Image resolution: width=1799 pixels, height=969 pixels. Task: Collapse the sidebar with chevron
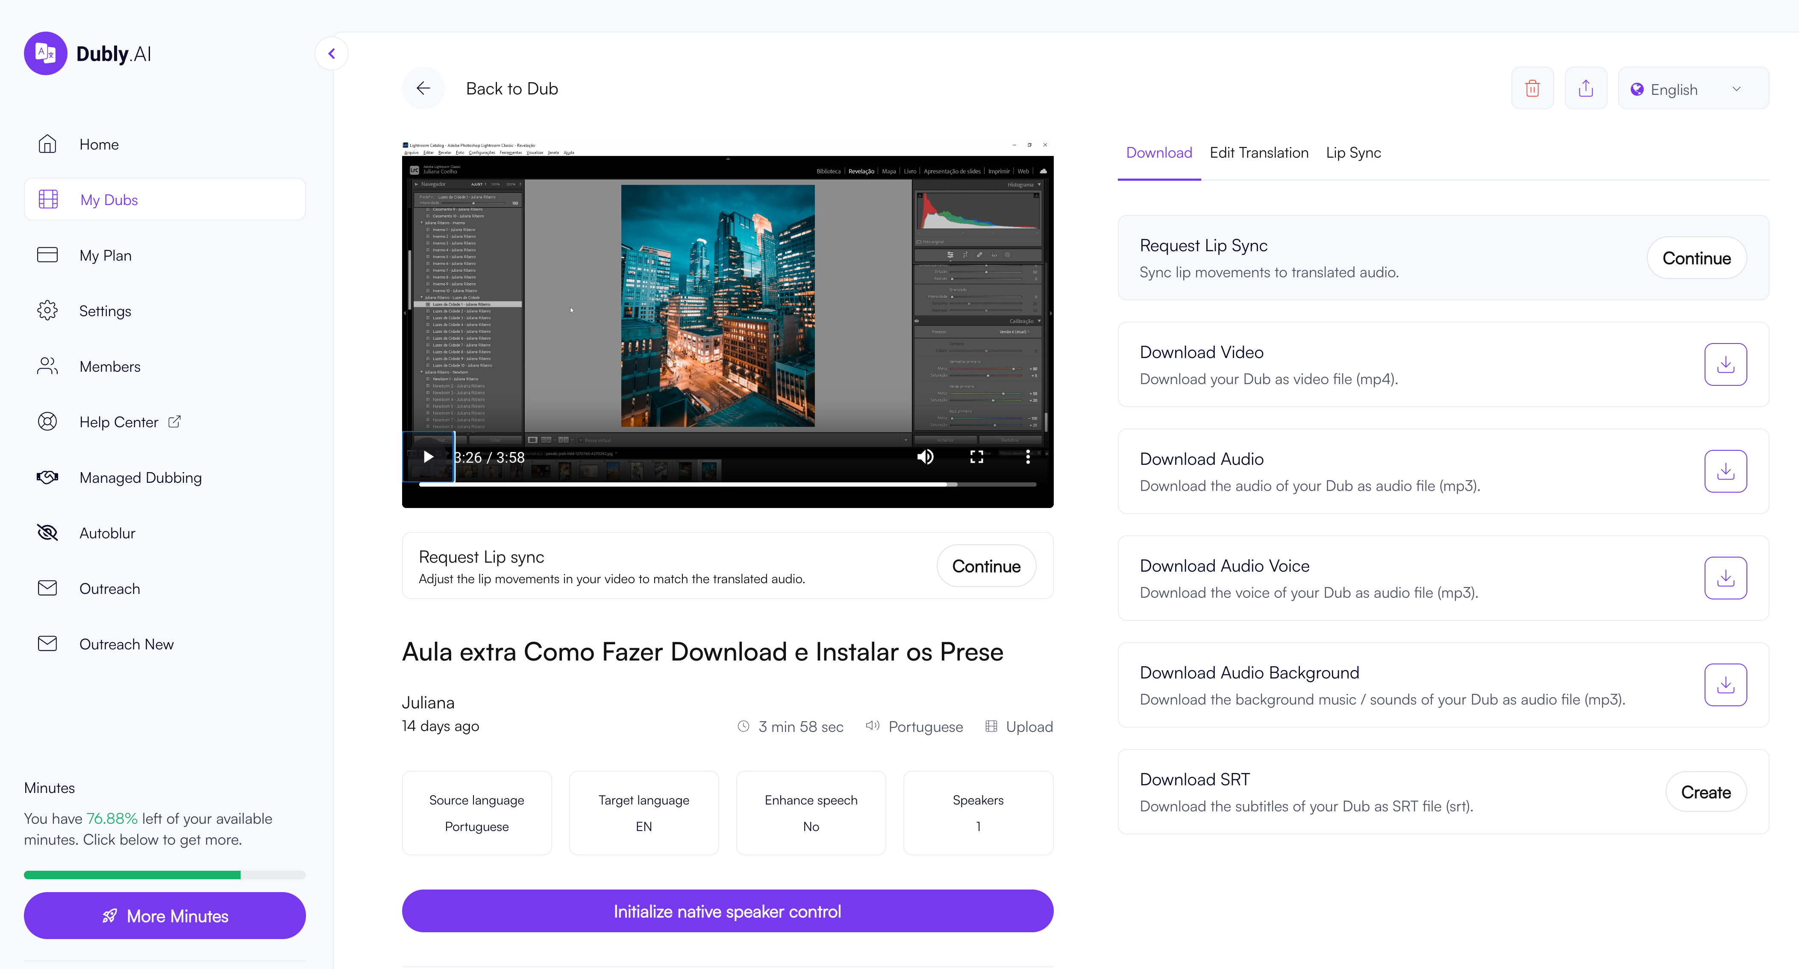pyautogui.click(x=332, y=54)
